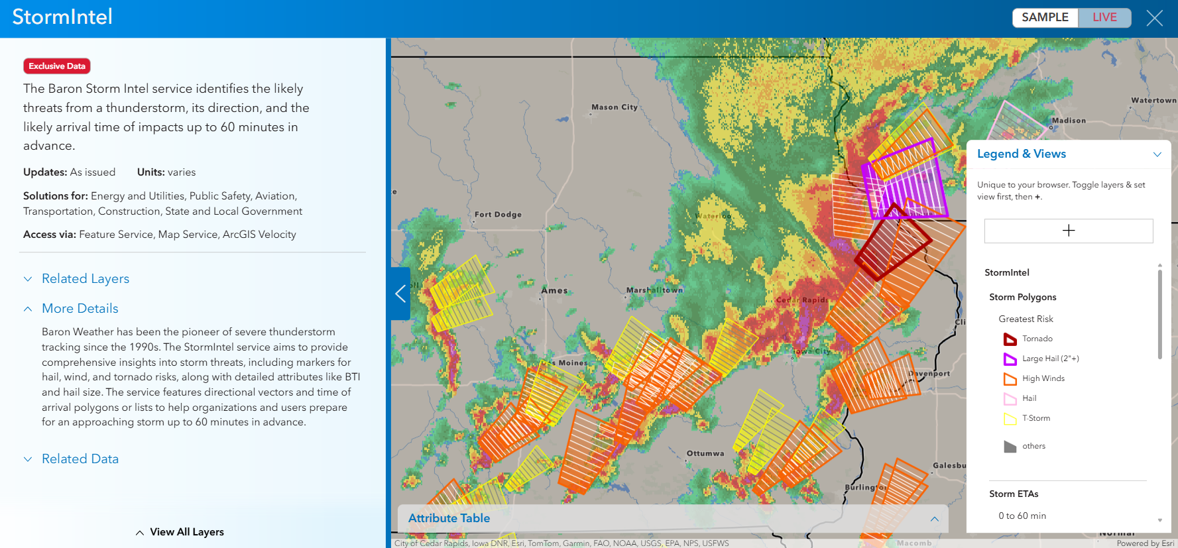Click the StormIntel header title

pos(62,17)
